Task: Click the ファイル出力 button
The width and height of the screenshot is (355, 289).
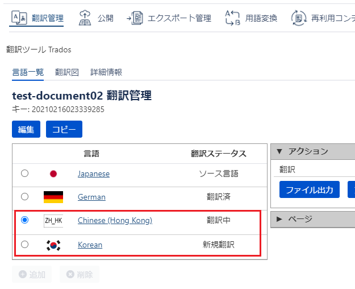Action: 309,189
